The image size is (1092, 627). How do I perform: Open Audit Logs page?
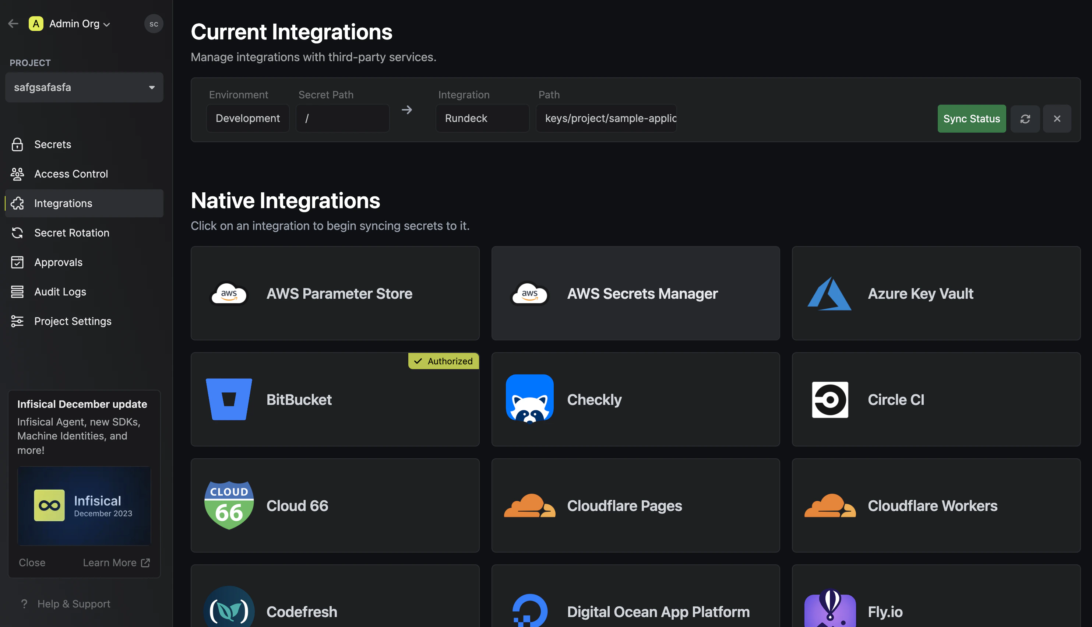click(x=84, y=292)
